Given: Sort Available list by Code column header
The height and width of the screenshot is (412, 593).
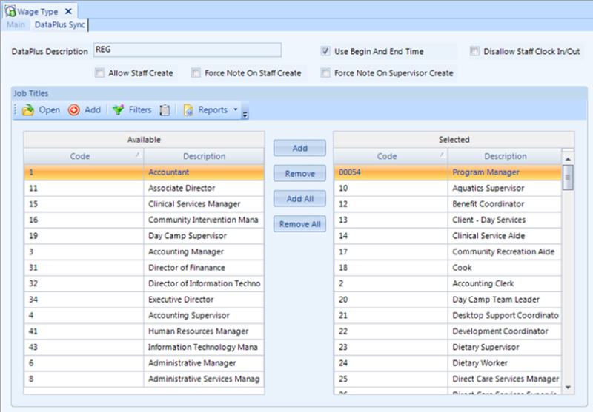Looking at the screenshot, I should click(80, 156).
